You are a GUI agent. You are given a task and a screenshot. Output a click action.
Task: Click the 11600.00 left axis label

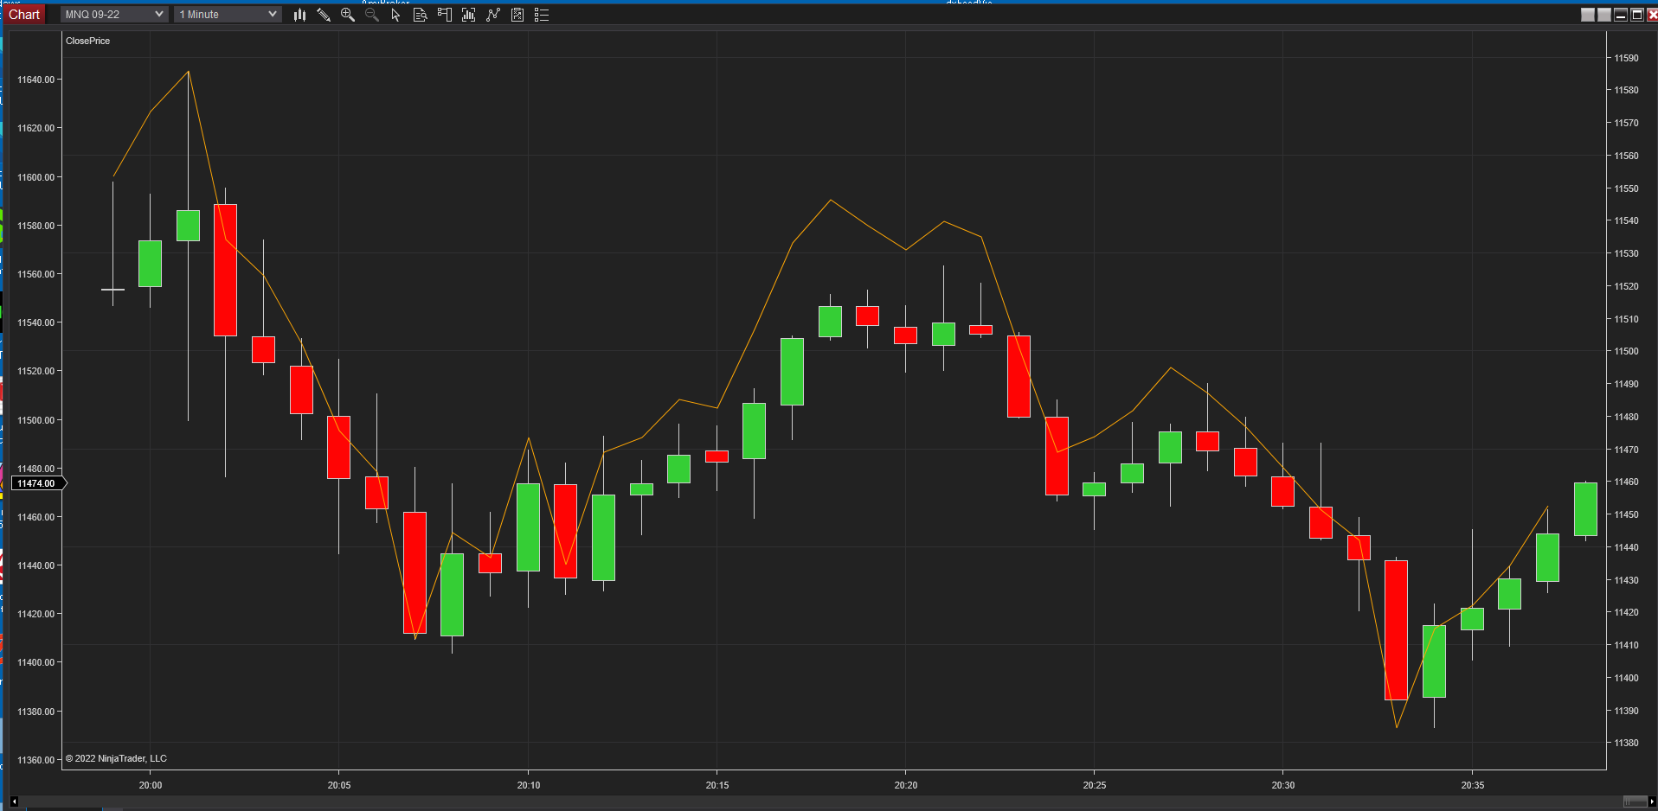coord(35,177)
